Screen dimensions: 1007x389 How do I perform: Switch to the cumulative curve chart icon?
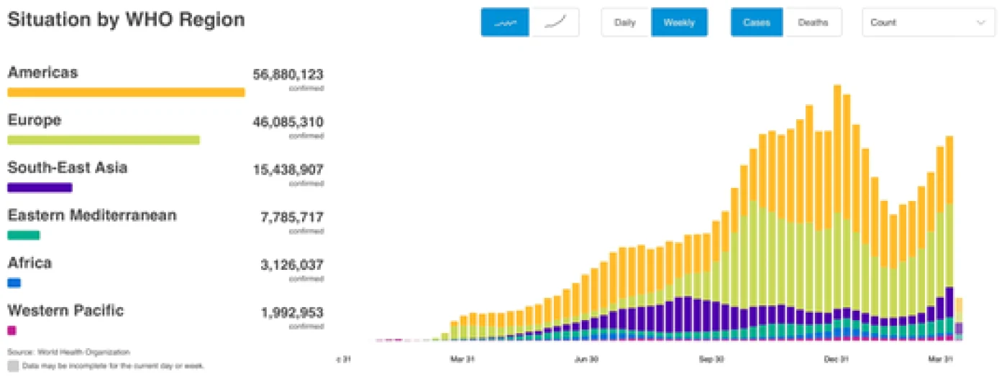point(555,22)
